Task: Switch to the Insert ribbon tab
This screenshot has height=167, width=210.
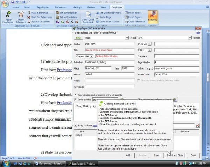Action: 27,7
